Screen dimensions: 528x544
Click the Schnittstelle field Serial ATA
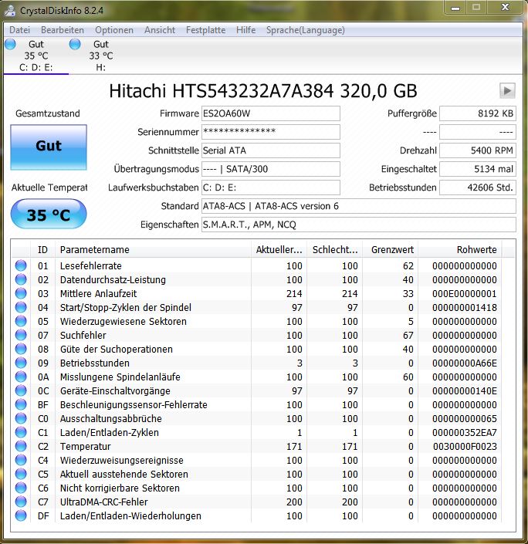(271, 150)
